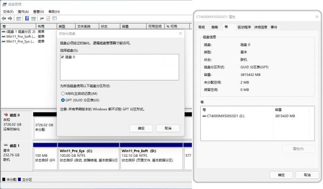This screenshot has height=189, width=323.
Task: Open the 文件(F) menu
Action: click(x=8, y=12)
